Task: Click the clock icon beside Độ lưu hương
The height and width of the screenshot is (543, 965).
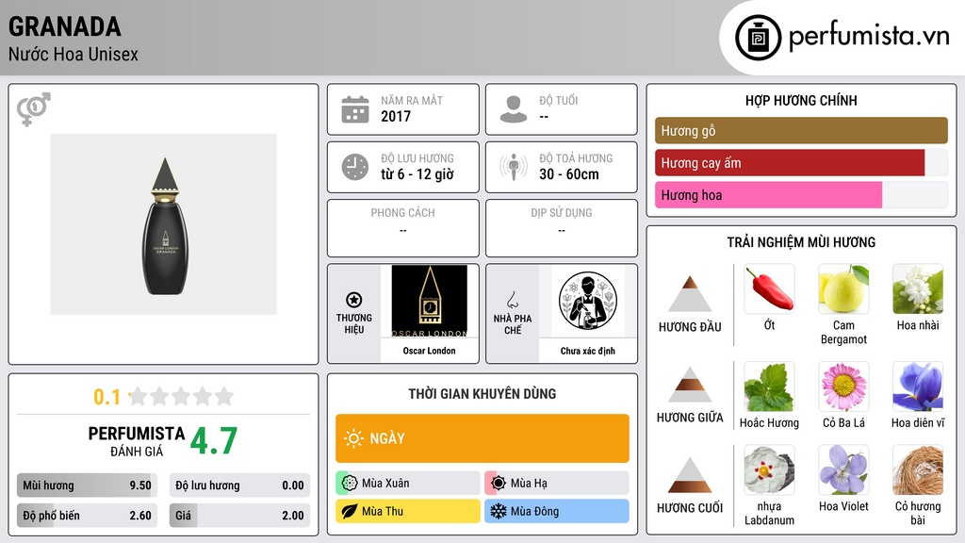Action: pos(355,167)
